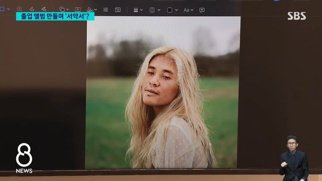Choose the Sketch drawing tool
The width and height of the screenshot is (322, 181).
tap(31, 9)
